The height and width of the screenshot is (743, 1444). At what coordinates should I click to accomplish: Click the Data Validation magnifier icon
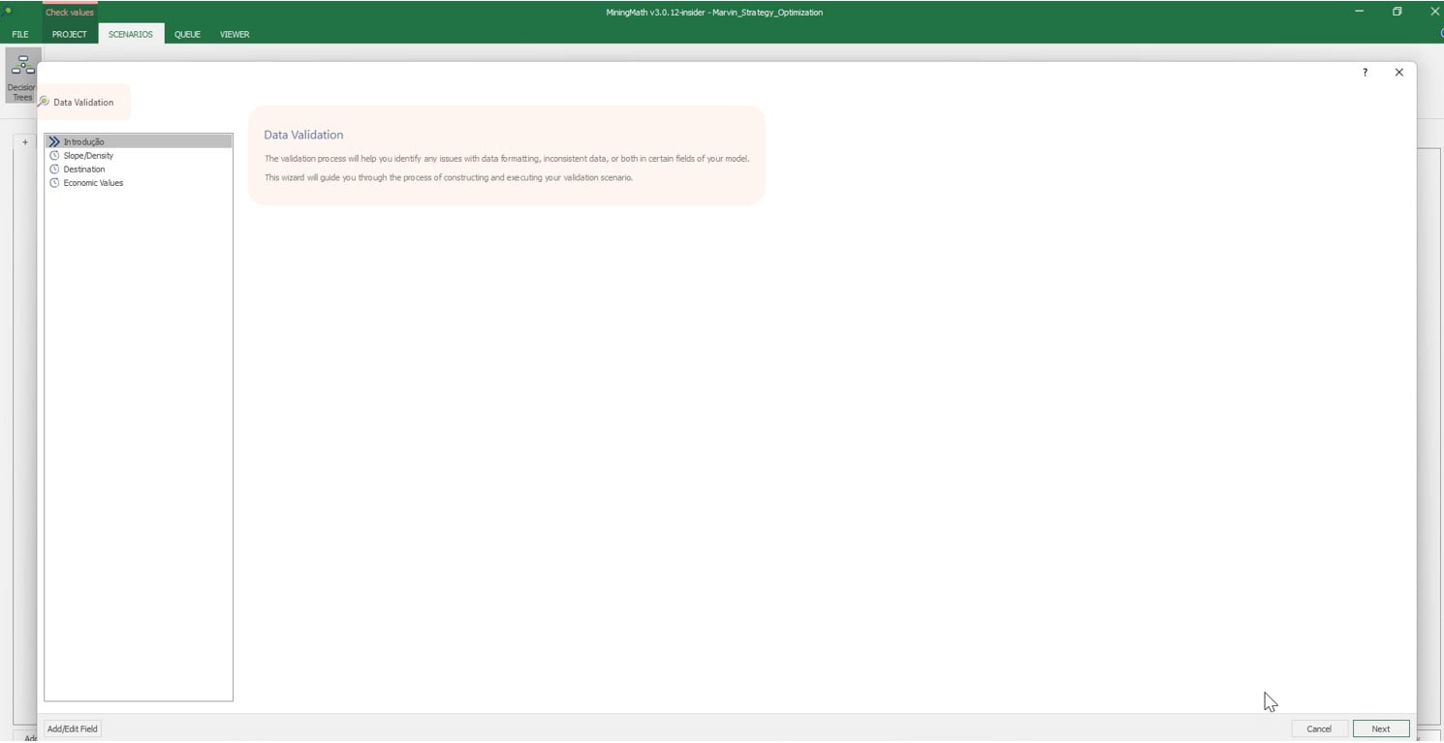coord(44,102)
